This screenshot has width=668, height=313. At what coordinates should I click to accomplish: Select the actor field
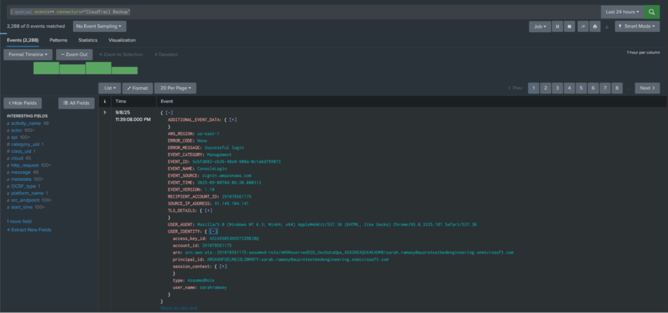tap(16, 130)
